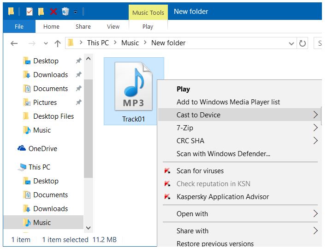Expand the chevron after This PC in breadcrumb
The height and width of the screenshot is (249, 327).
pyautogui.click(x=115, y=43)
